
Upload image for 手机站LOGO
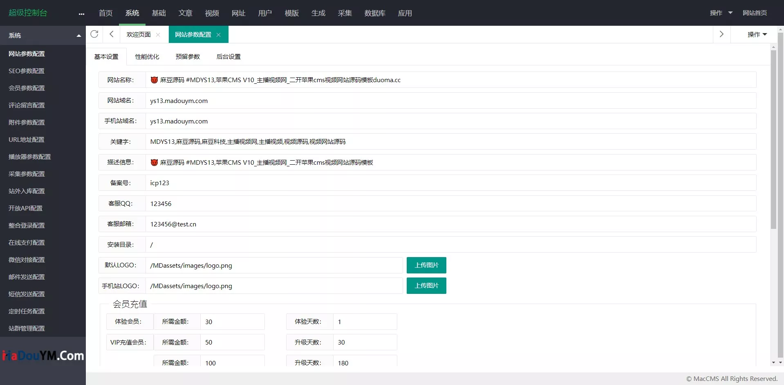coord(426,286)
